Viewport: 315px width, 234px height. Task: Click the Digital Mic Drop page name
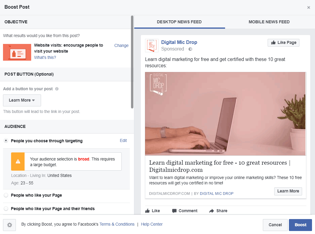coord(179,42)
